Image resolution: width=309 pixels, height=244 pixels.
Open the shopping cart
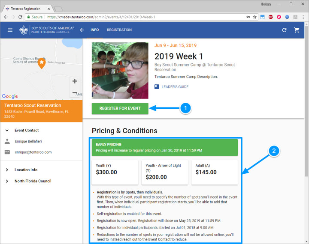pos(297,30)
